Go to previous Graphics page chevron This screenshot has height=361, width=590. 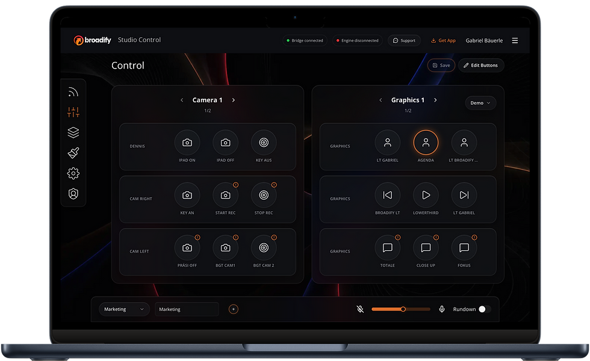tap(380, 100)
